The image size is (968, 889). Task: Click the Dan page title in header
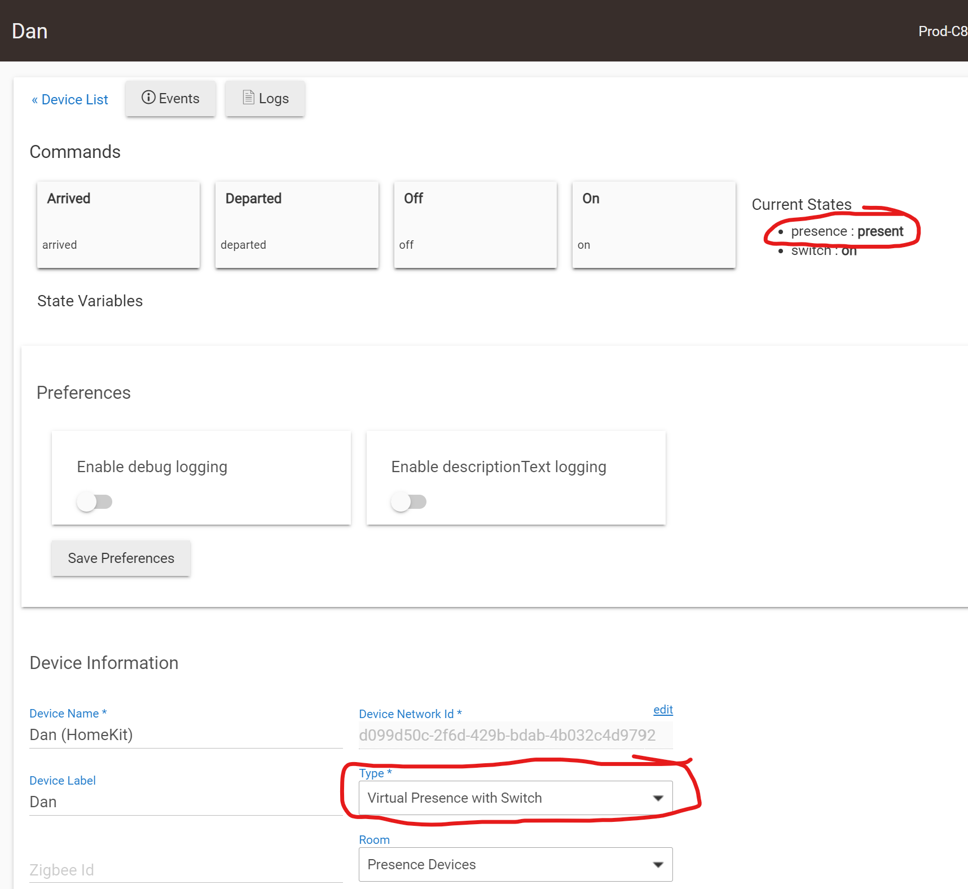pyautogui.click(x=30, y=32)
